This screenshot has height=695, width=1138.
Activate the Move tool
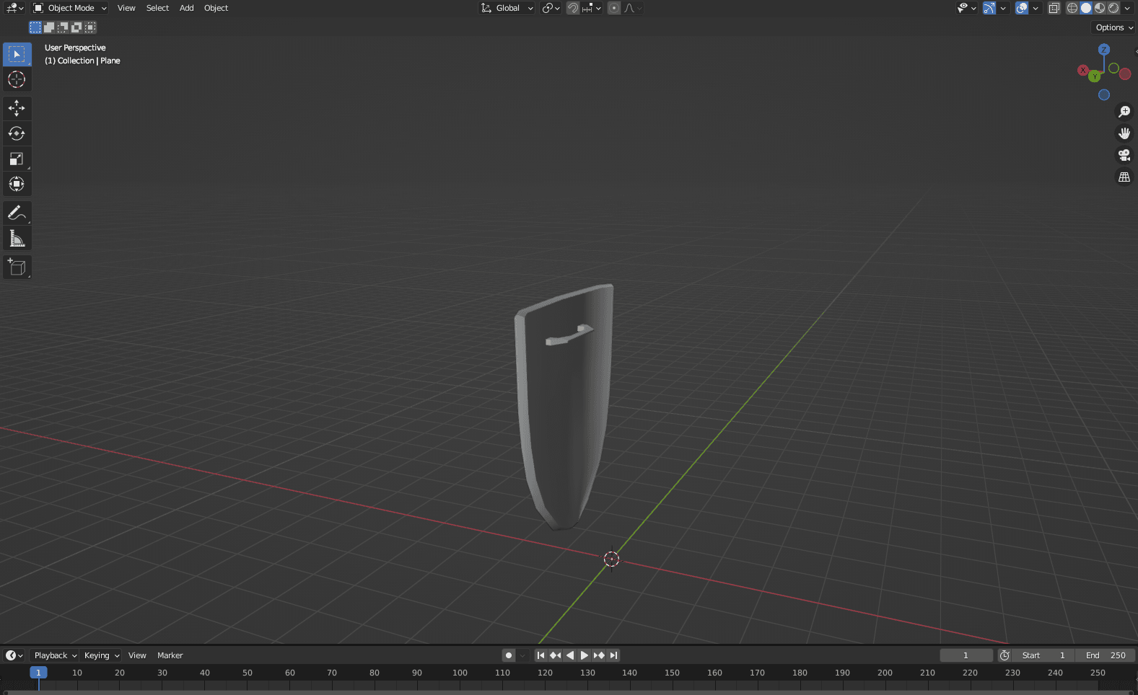(17, 108)
